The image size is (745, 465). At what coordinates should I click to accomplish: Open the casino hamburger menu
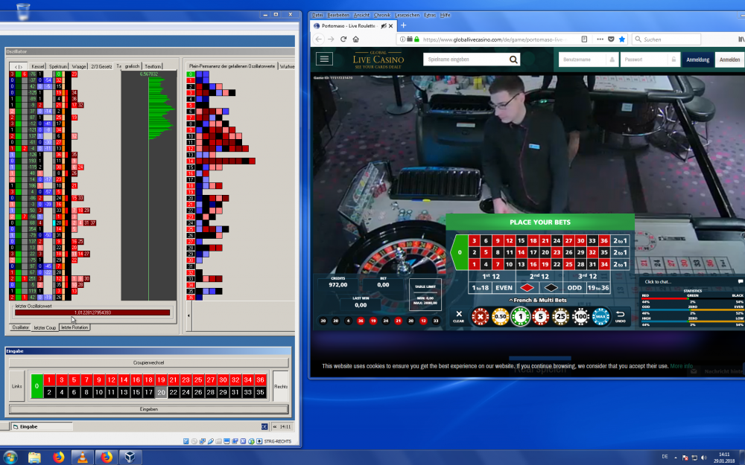325,59
